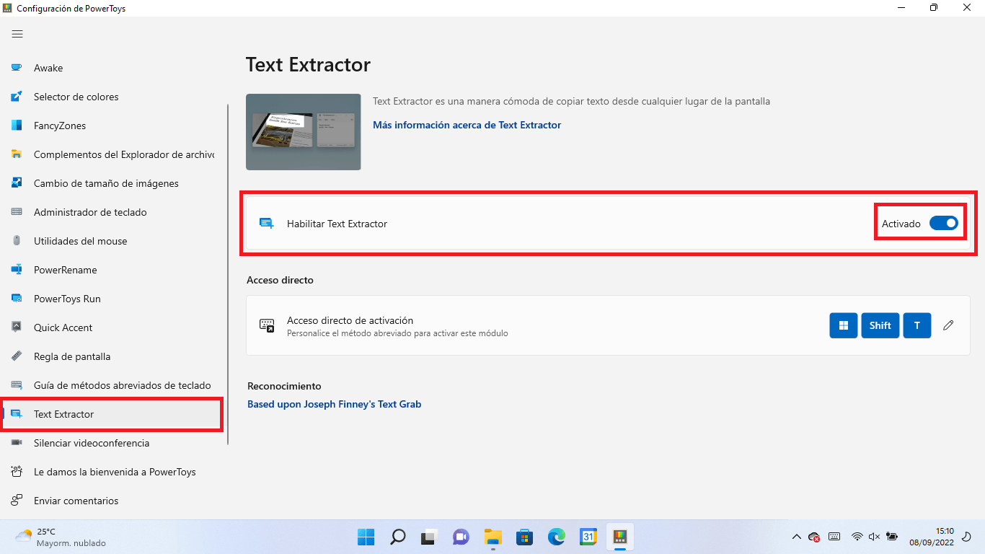
Task: Open File Explorer from the taskbar
Action: [x=492, y=537]
